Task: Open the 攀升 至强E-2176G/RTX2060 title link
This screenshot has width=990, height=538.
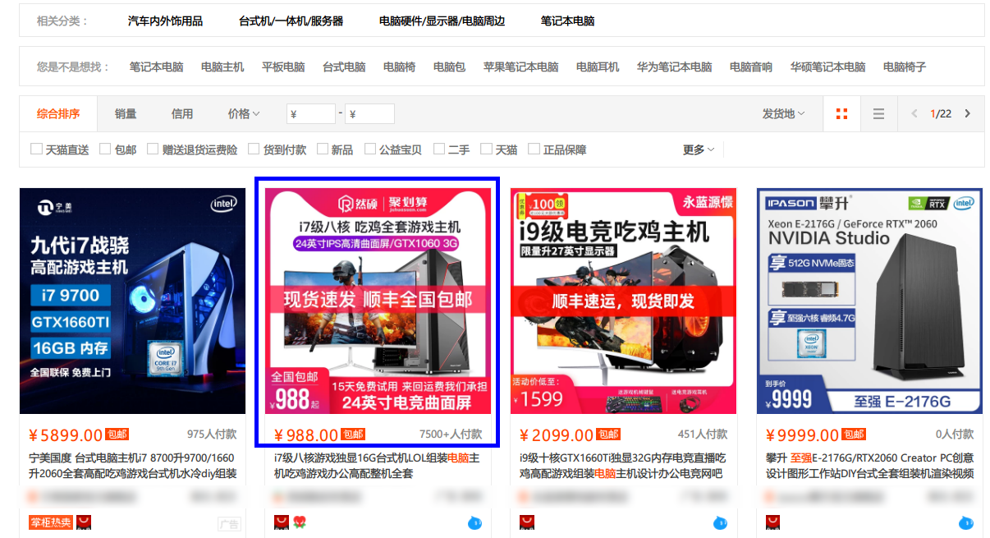Action: coord(869,466)
